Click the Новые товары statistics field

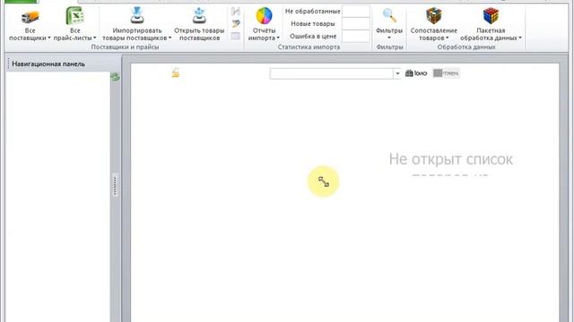(x=356, y=24)
